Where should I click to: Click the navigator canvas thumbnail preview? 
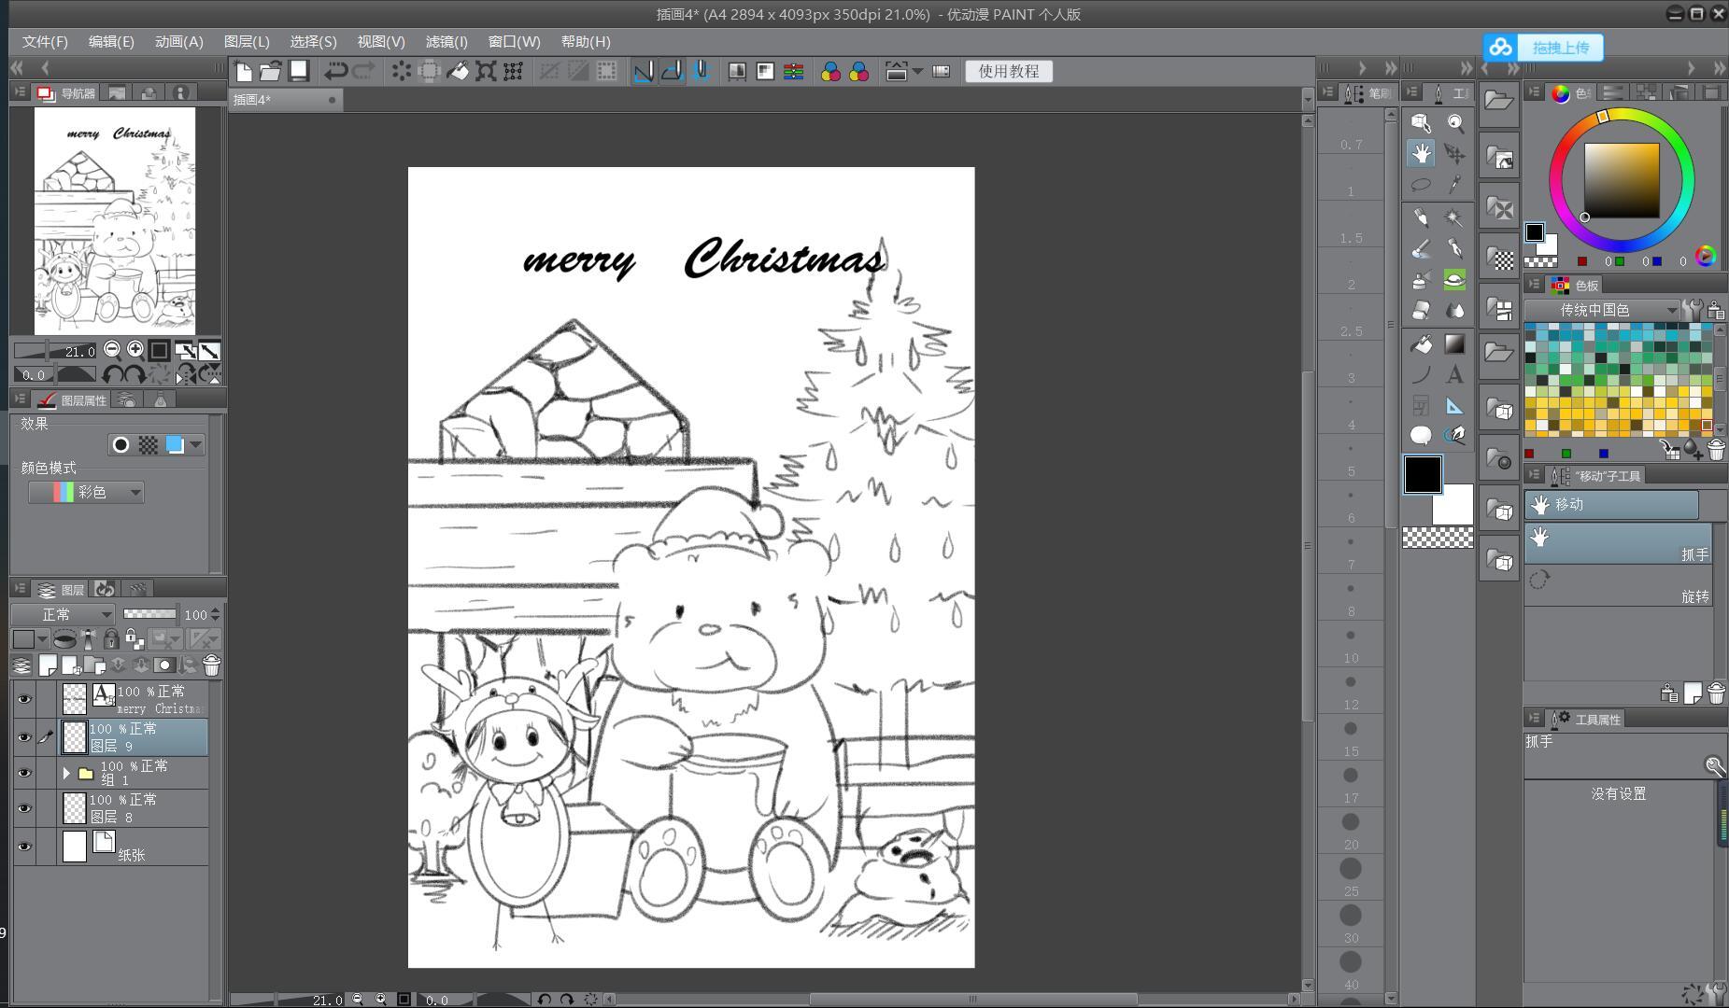pyautogui.click(x=115, y=221)
